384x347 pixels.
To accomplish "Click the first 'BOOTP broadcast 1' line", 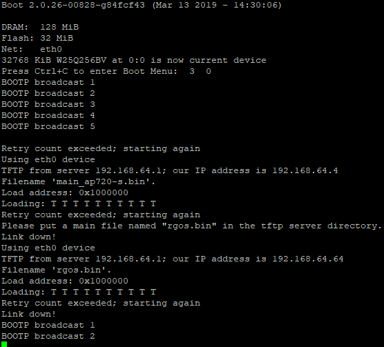I will click(48, 82).
